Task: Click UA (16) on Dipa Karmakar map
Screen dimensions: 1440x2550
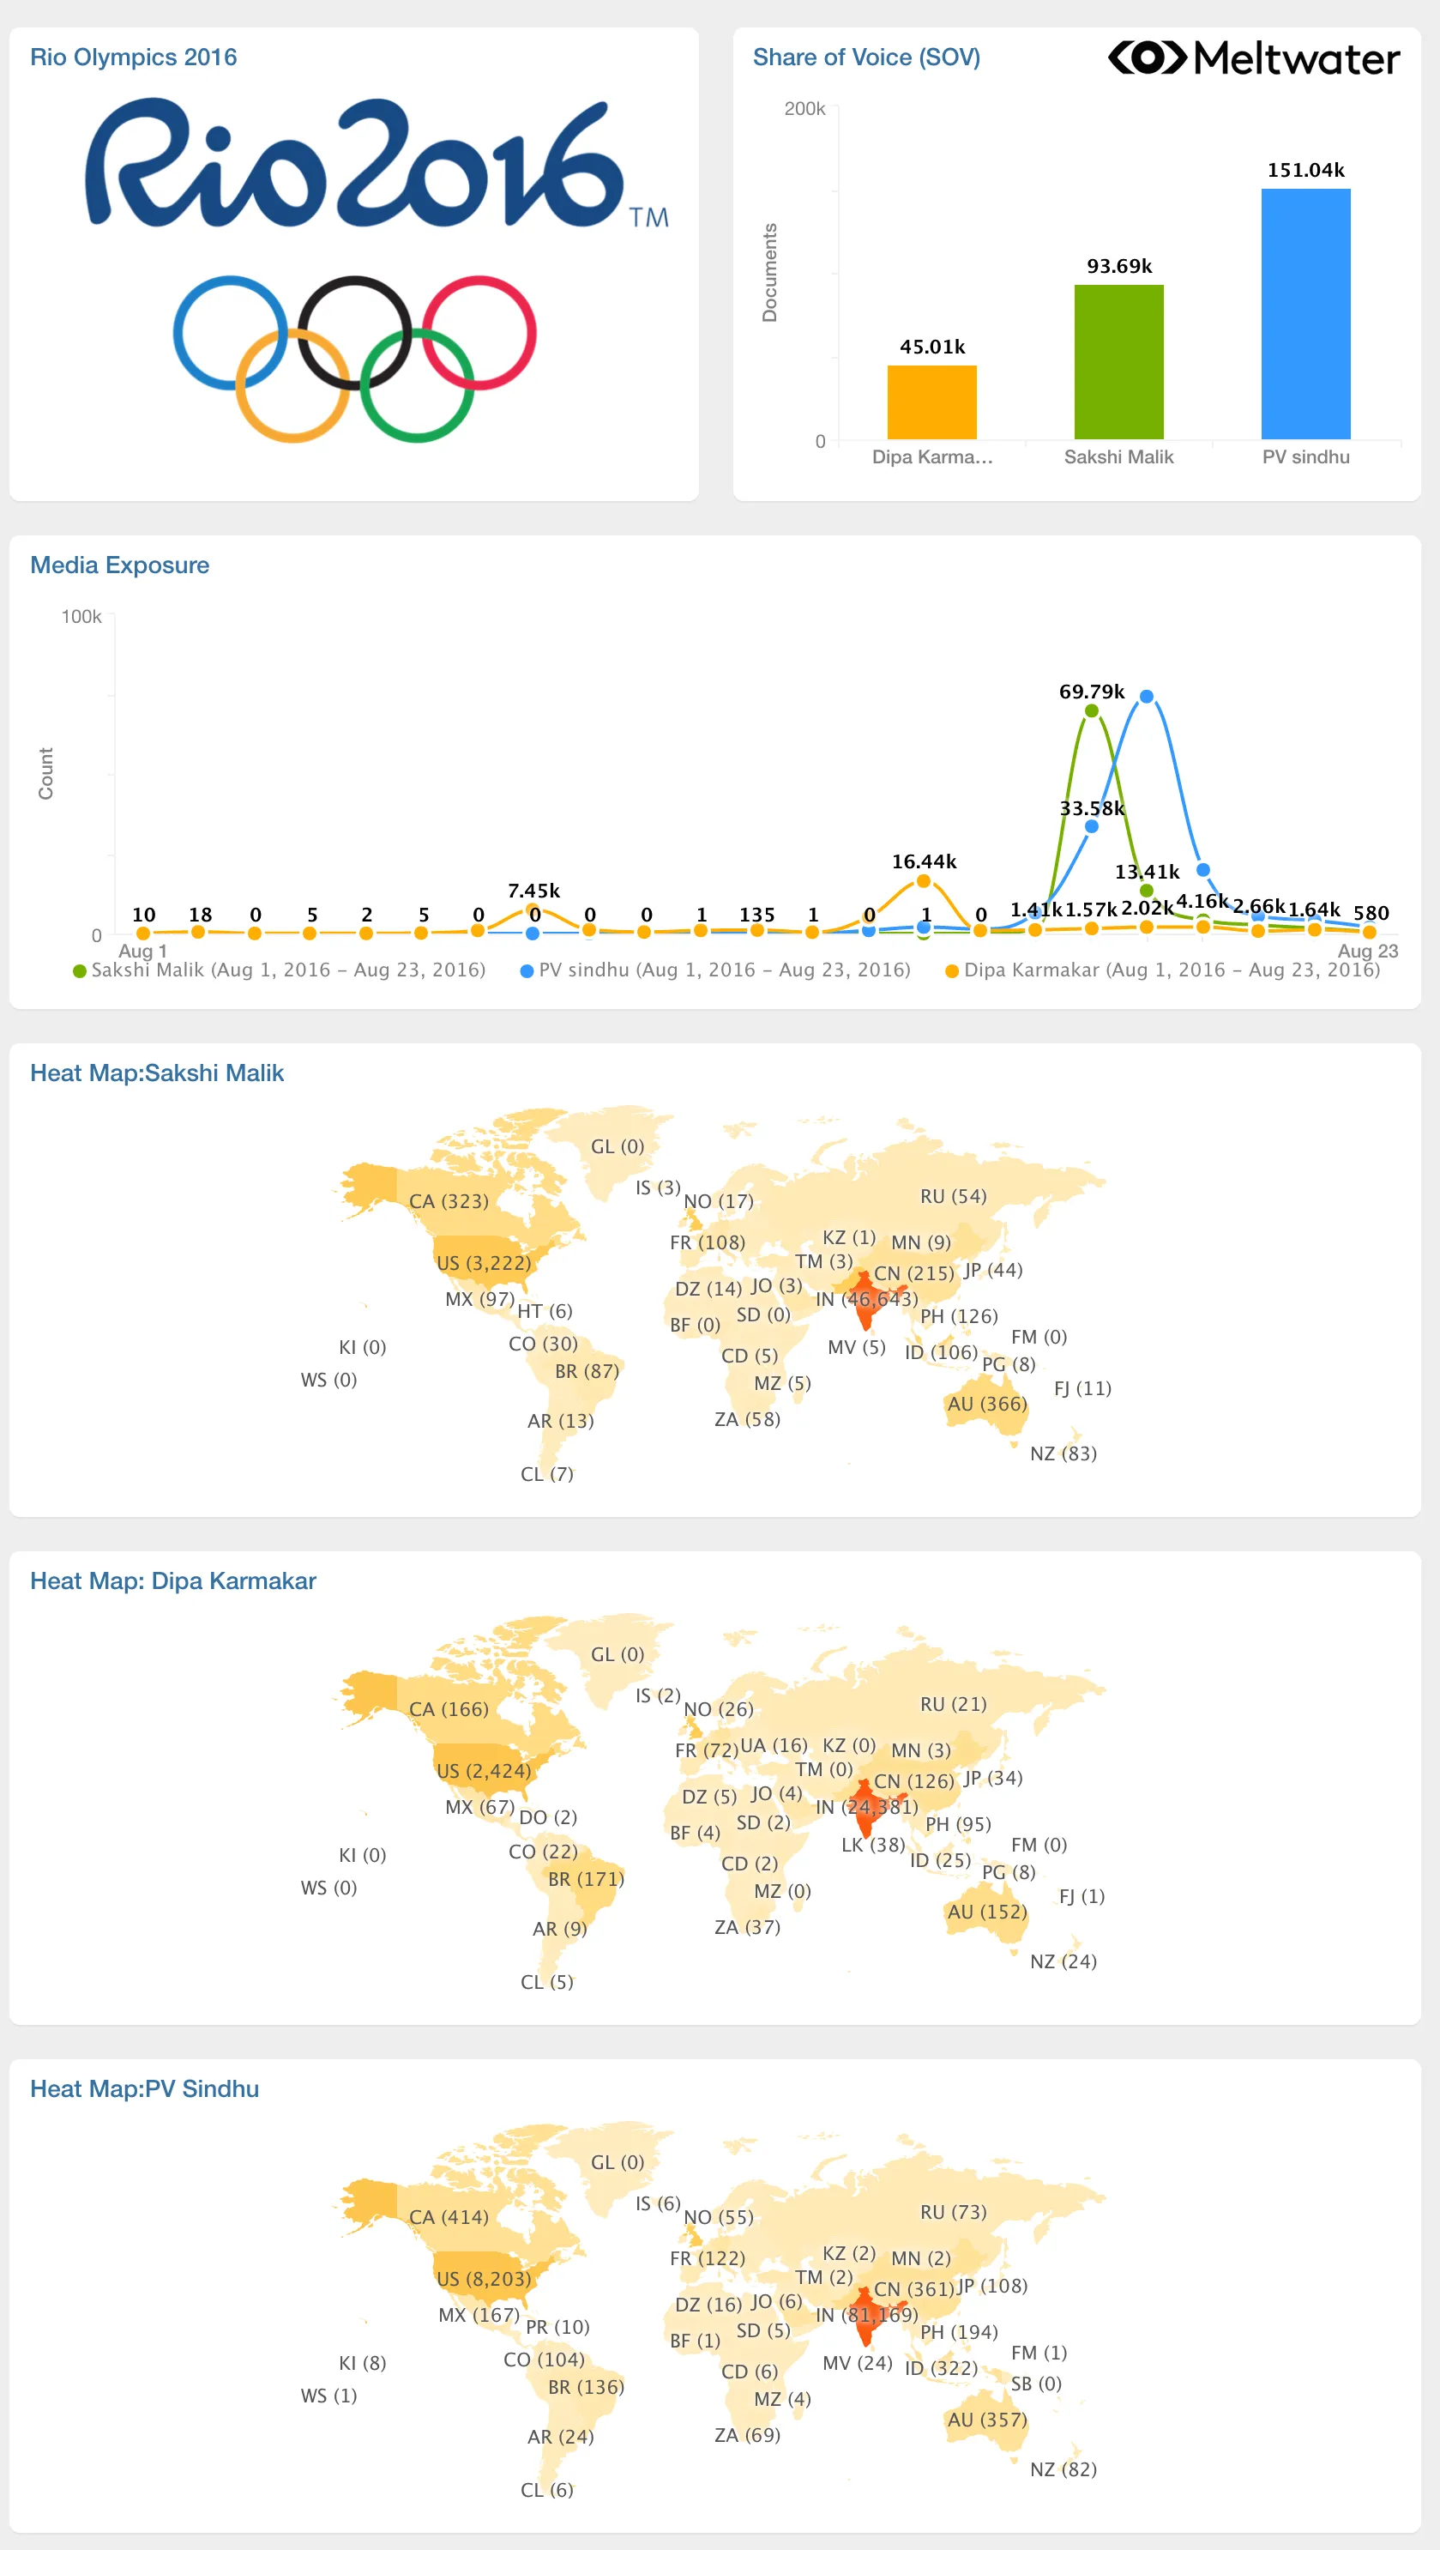Action: [774, 1744]
